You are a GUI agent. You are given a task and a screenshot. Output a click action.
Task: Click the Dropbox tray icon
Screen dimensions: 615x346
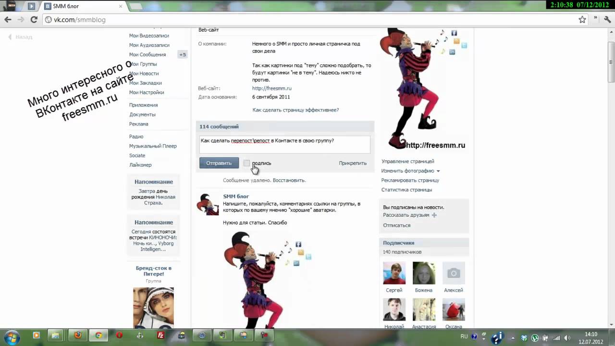(524, 338)
